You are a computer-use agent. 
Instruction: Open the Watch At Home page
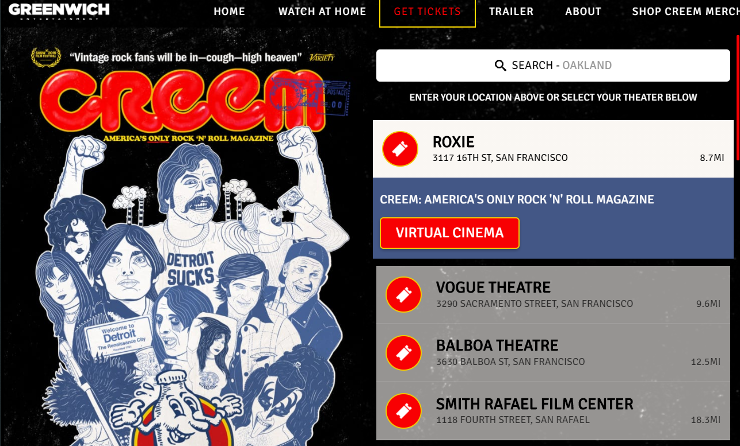(322, 11)
